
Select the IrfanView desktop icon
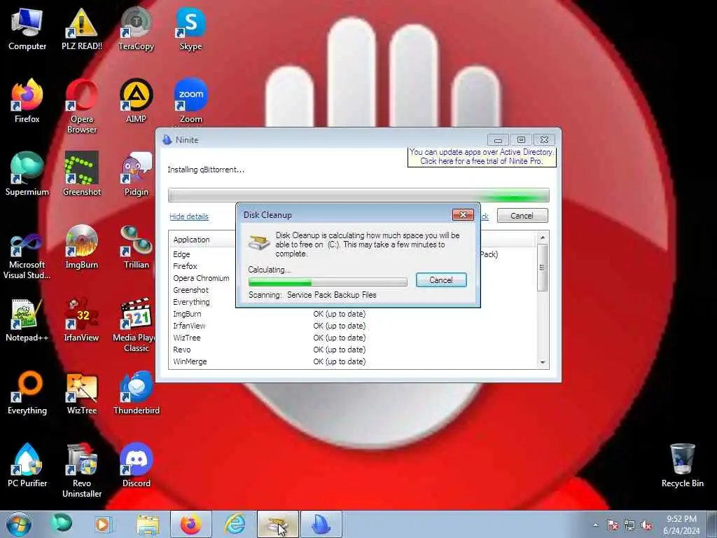coord(81,320)
